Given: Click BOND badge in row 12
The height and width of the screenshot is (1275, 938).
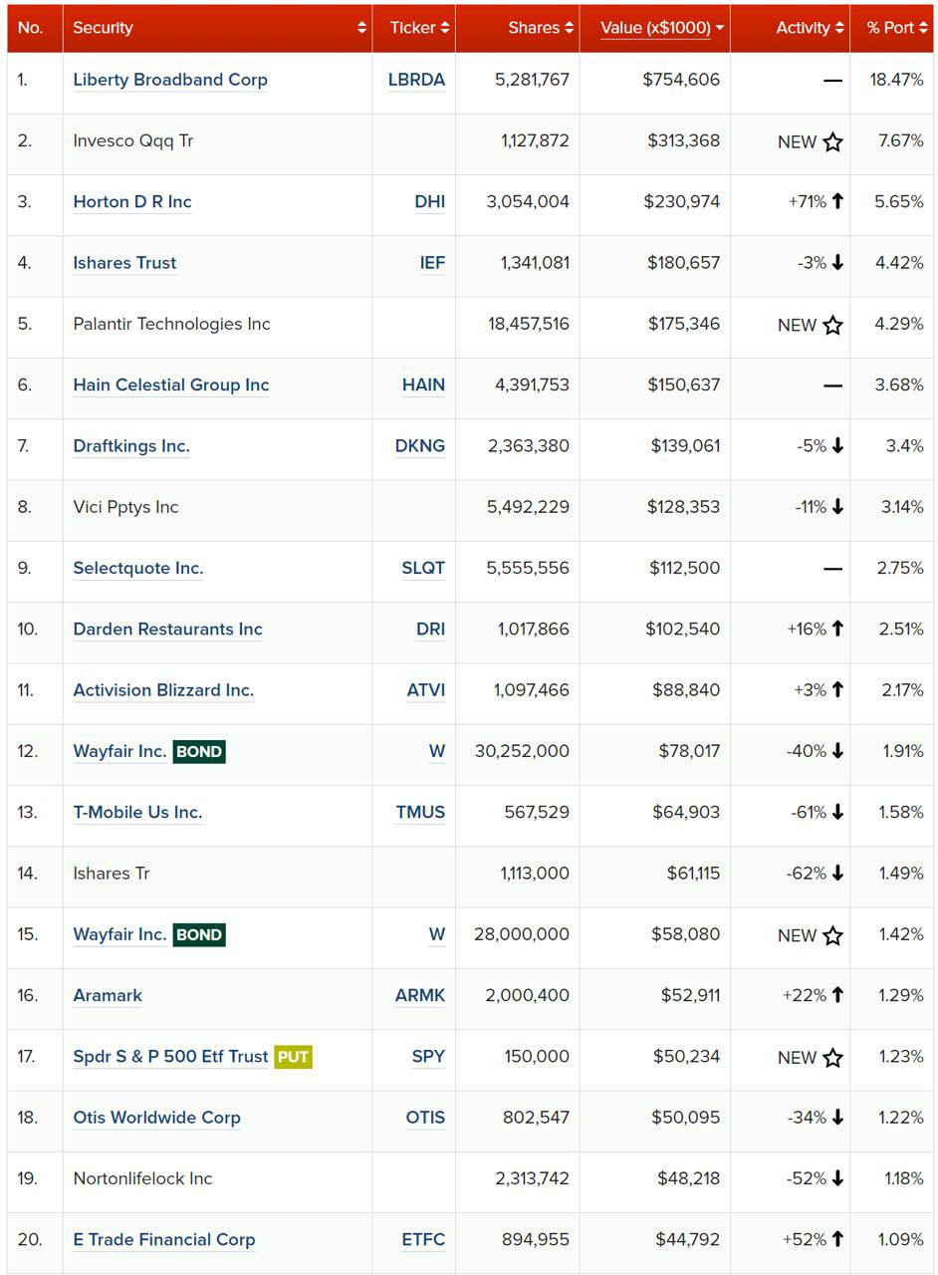Looking at the screenshot, I should [x=199, y=752].
